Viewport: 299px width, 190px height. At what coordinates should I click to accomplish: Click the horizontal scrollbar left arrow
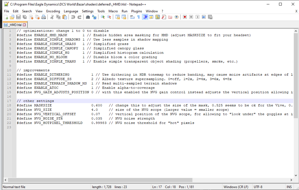(x=5, y=180)
